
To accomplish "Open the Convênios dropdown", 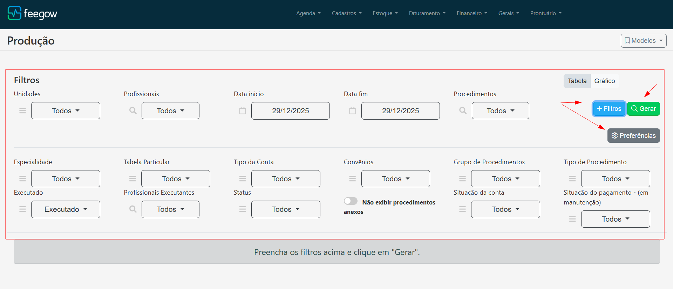I will (396, 179).
